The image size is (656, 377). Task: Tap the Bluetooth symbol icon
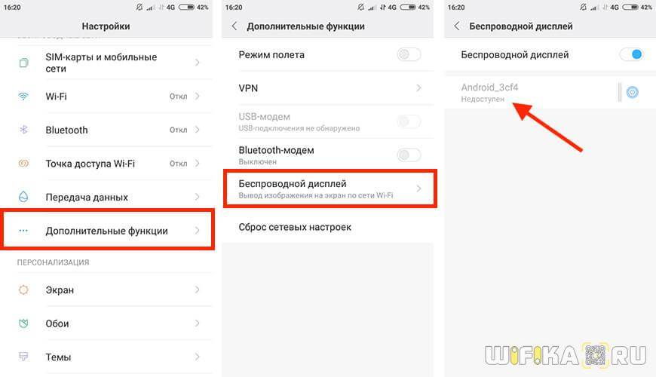[x=23, y=130]
